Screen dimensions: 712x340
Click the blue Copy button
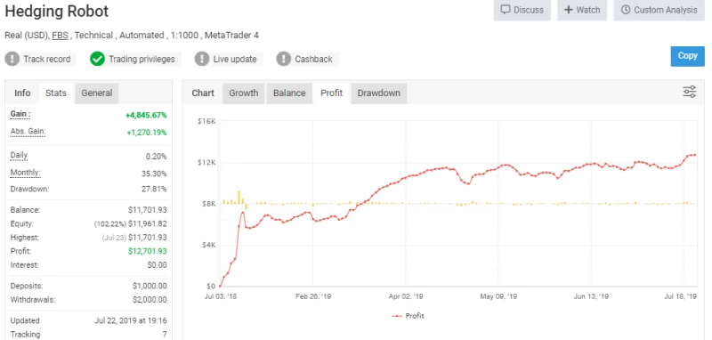coord(687,56)
